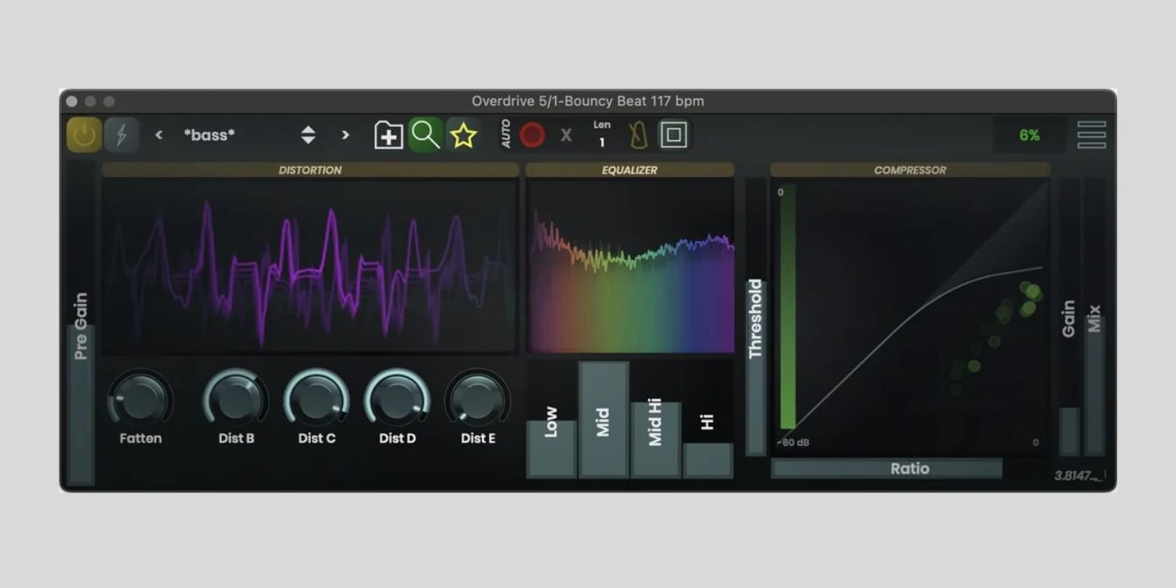This screenshot has width=1176, height=588.
Task: Click the Dist C knob
Action: (x=317, y=398)
